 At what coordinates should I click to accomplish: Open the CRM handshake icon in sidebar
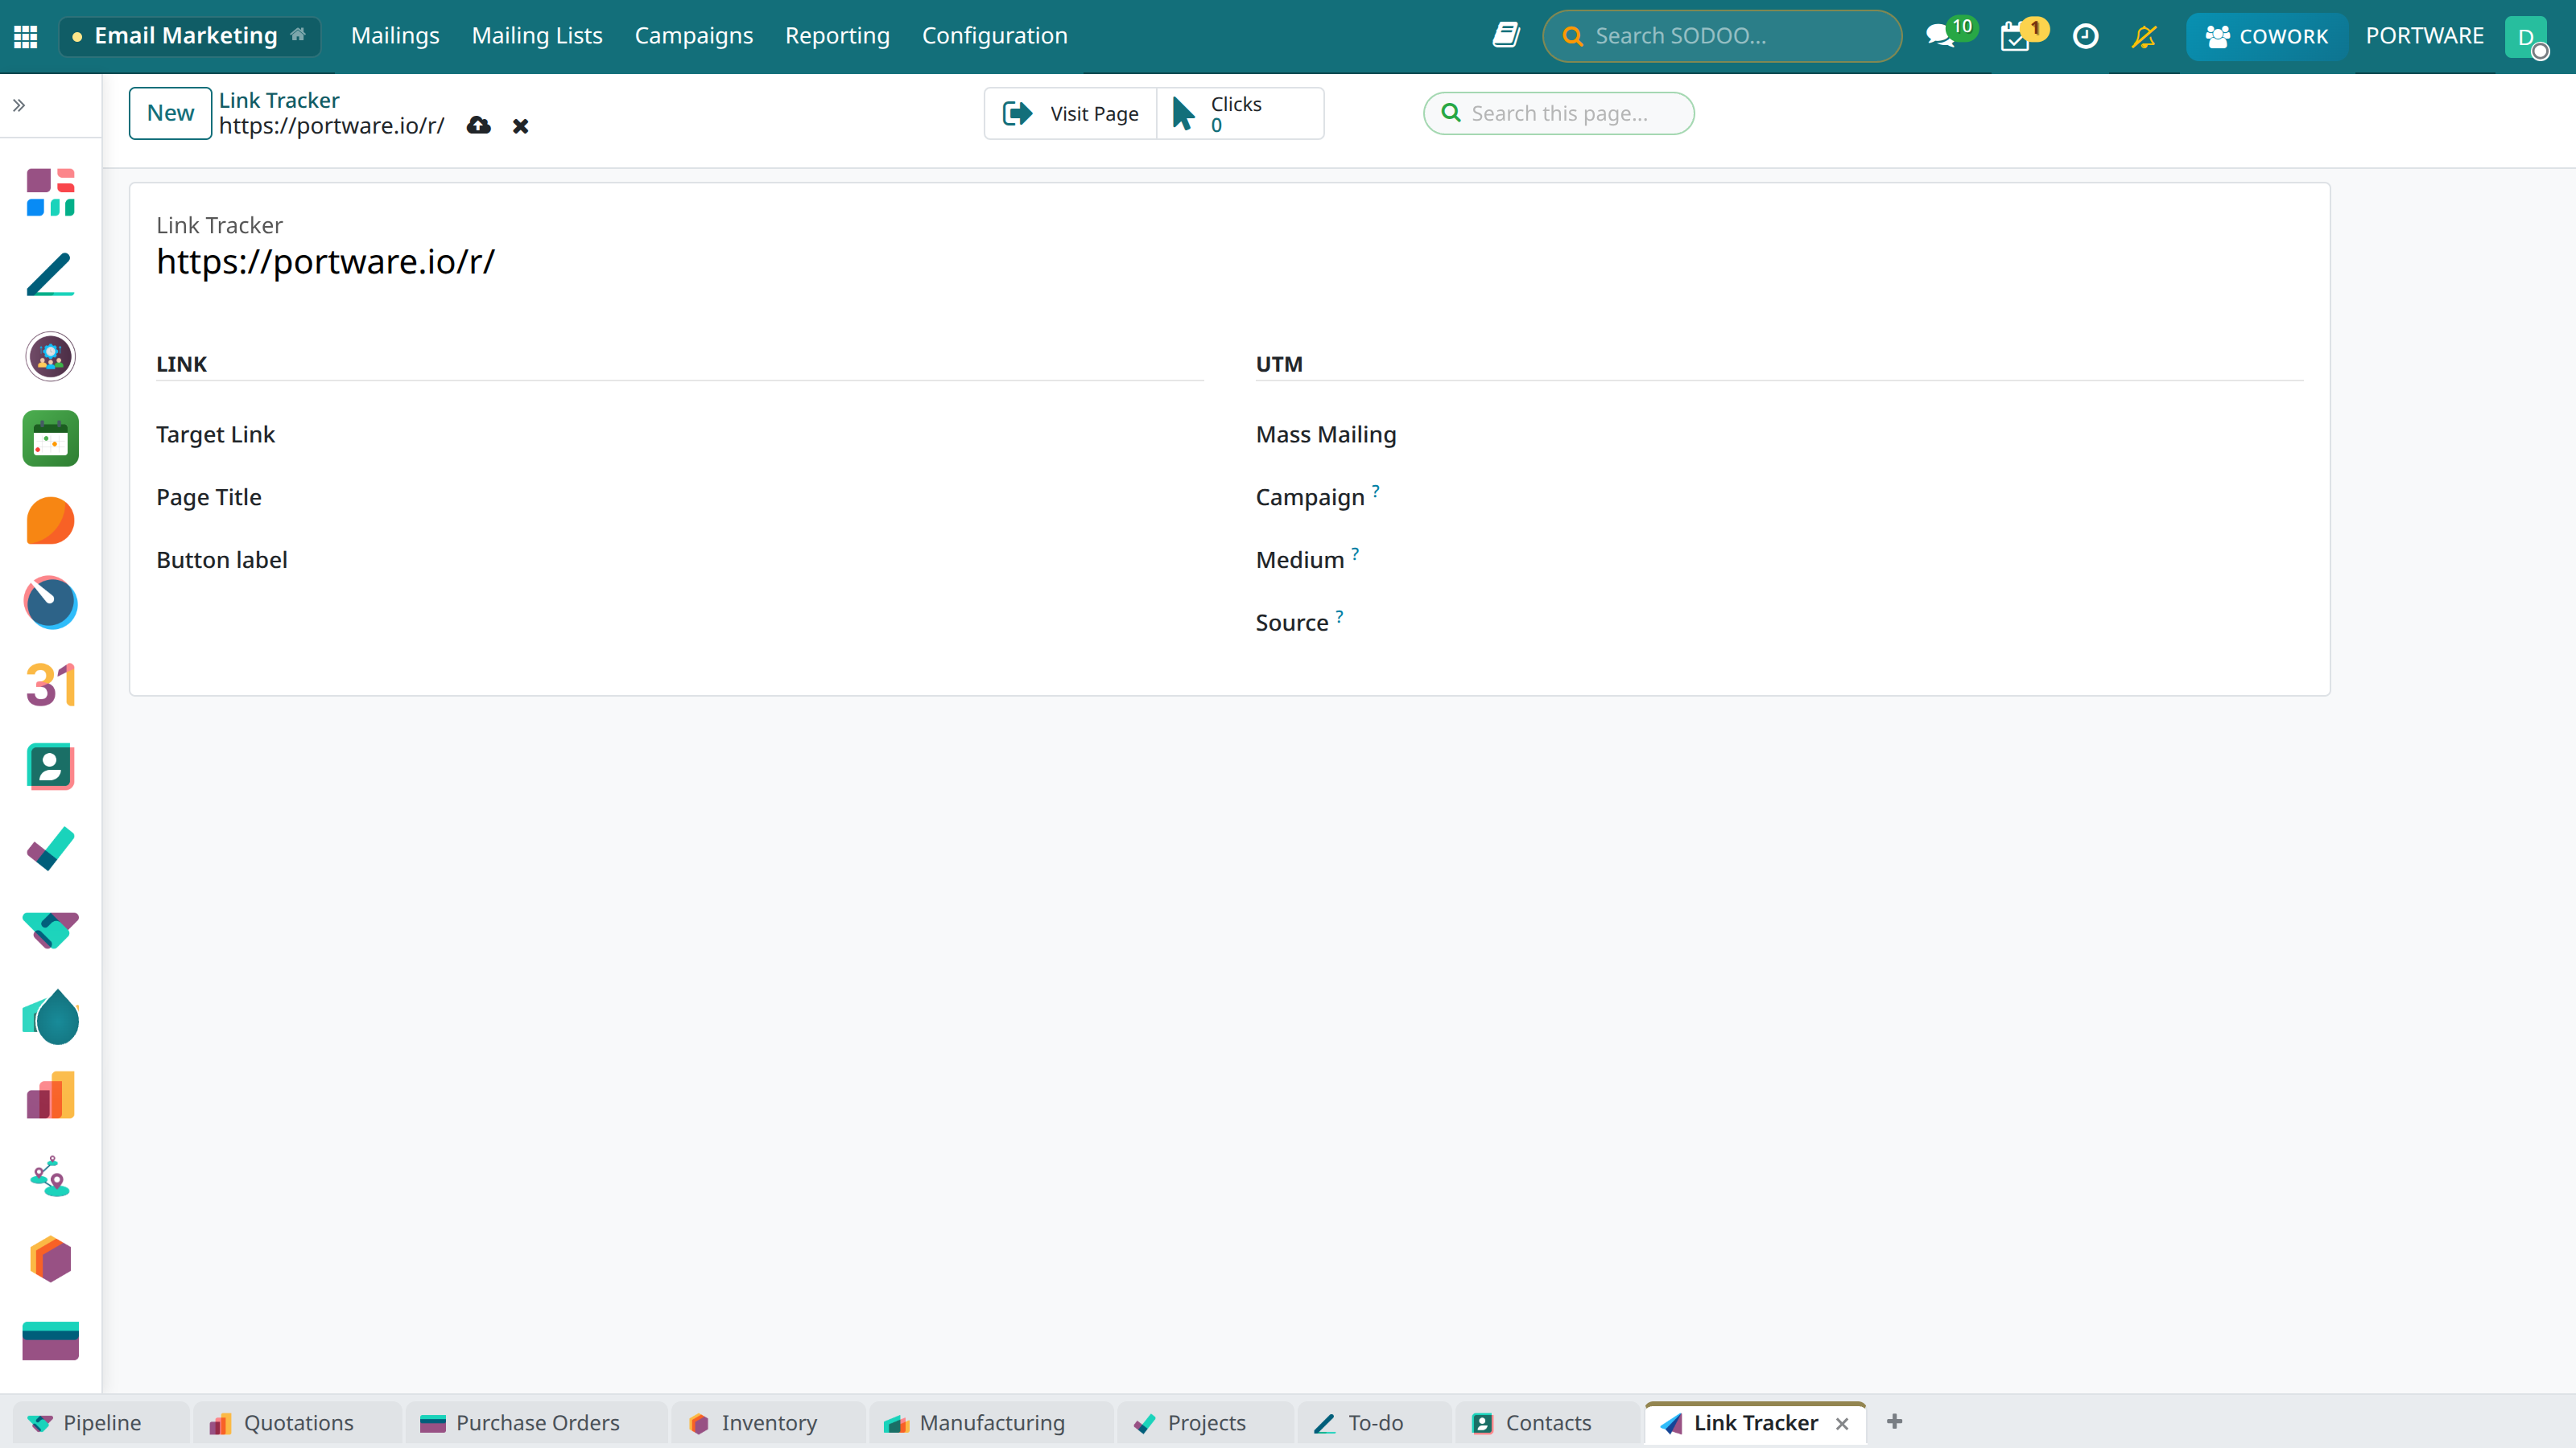click(x=50, y=931)
